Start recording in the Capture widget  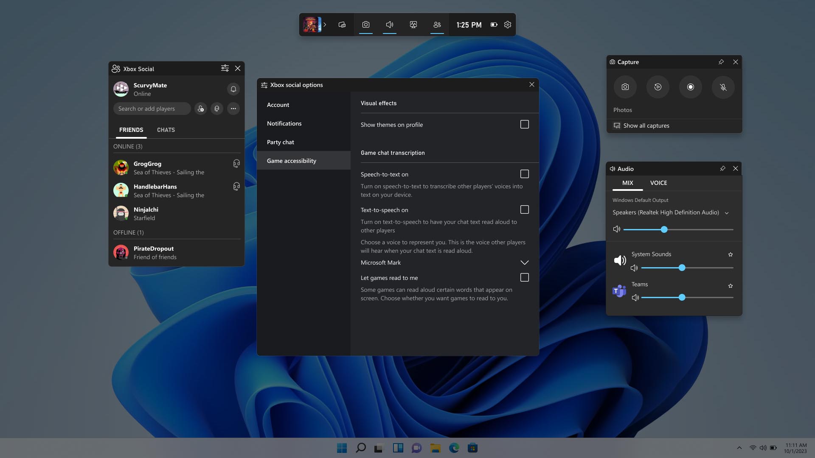coord(691,87)
